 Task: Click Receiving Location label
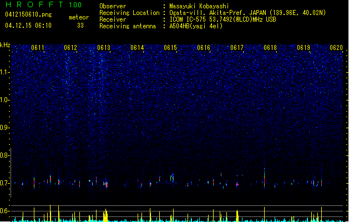pos(129,13)
